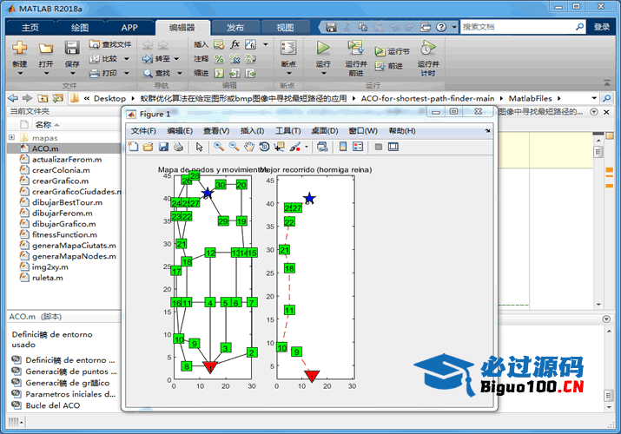Select fitnessFunction.m in file list
The height and width of the screenshot is (434, 621).
click(x=63, y=234)
